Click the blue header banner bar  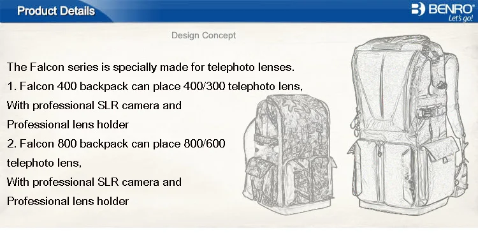click(239, 11)
